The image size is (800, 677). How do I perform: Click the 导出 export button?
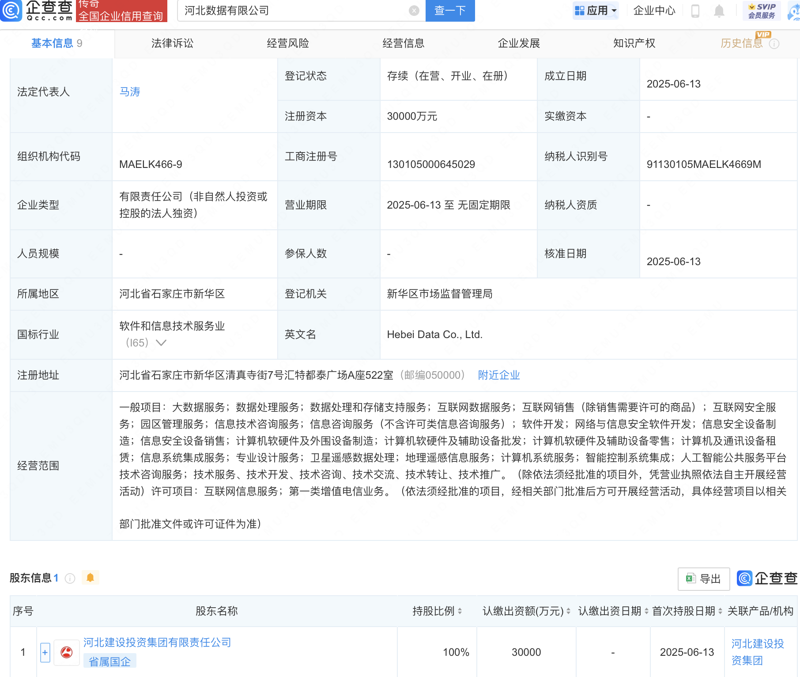click(x=704, y=579)
